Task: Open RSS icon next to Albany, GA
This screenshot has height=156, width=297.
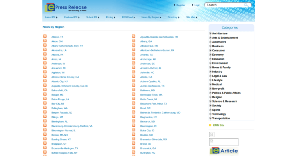Action: (134, 41)
